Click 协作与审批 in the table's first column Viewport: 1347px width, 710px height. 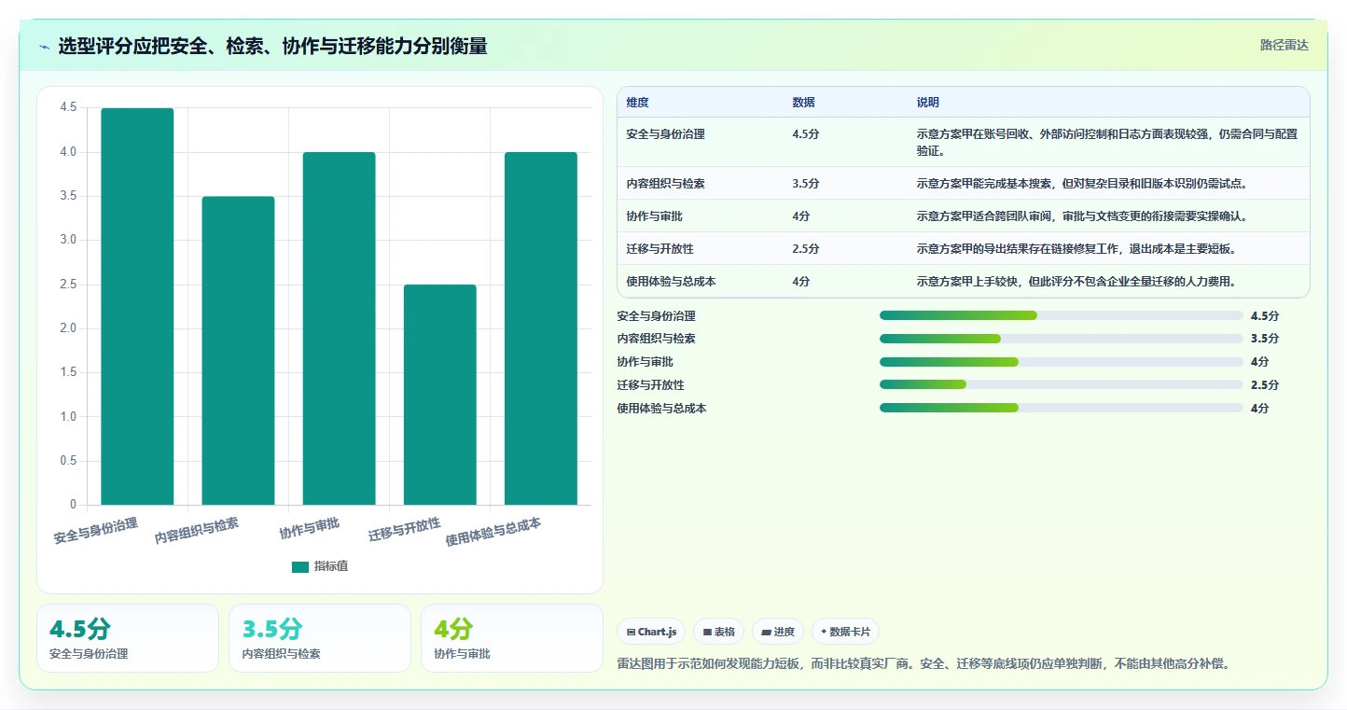tap(655, 216)
